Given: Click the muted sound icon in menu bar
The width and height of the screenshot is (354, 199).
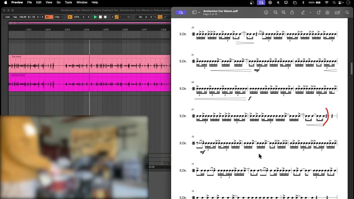Looking at the screenshot, I should click(278, 2).
